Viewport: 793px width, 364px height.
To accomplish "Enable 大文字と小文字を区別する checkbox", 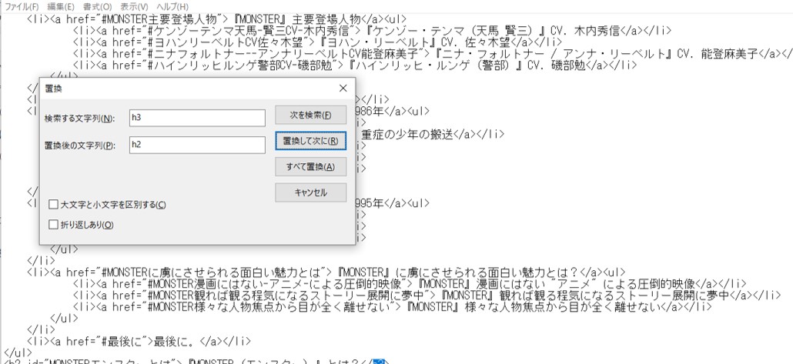I will (x=53, y=205).
